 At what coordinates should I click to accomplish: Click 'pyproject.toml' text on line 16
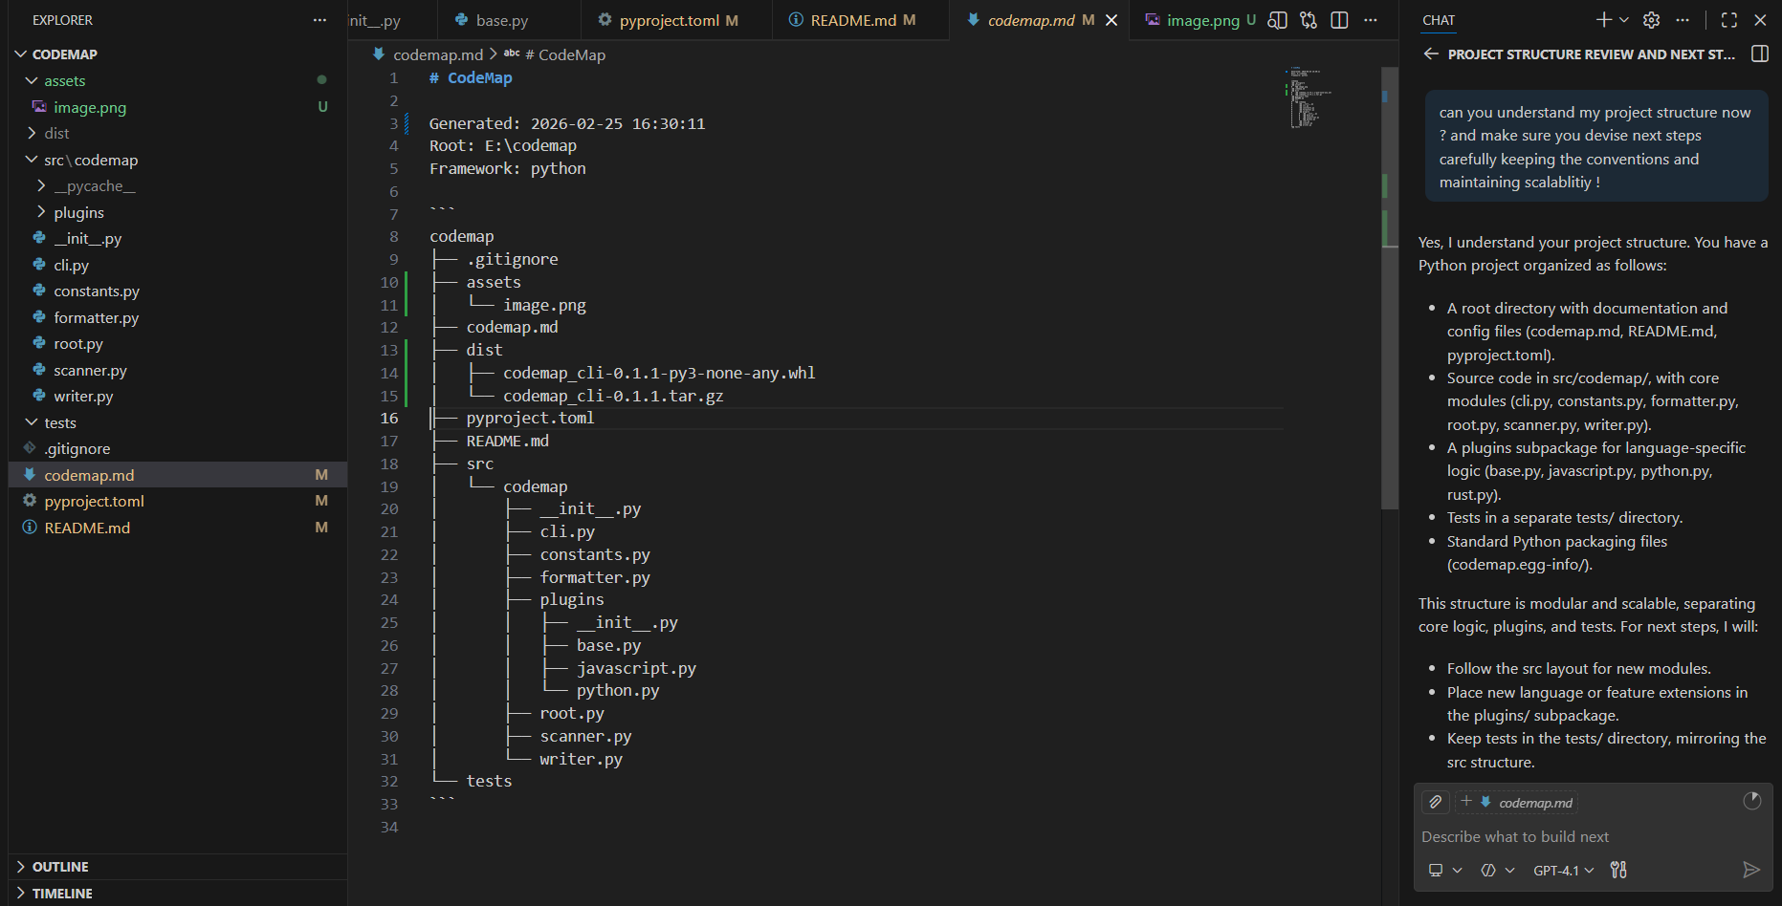click(x=530, y=418)
